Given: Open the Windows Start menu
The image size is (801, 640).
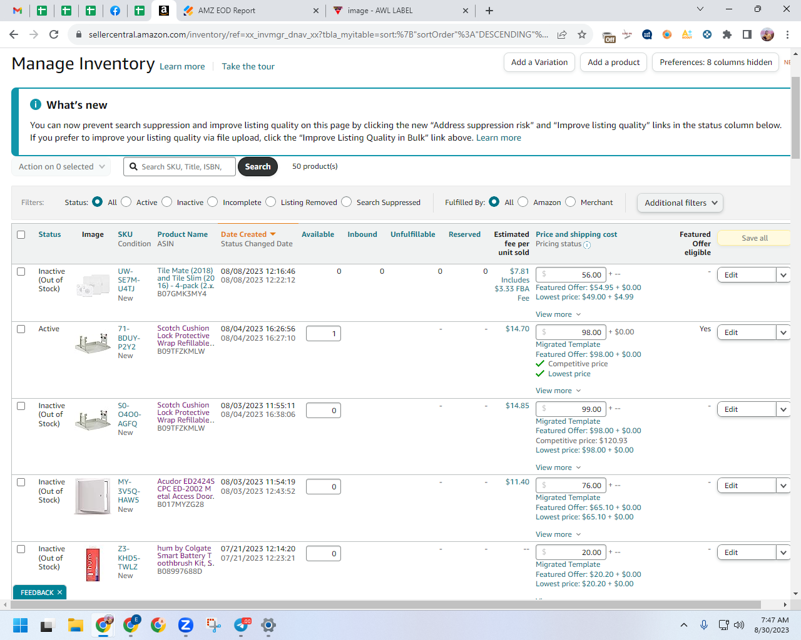Looking at the screenshot, I should [x=21, y=625].
